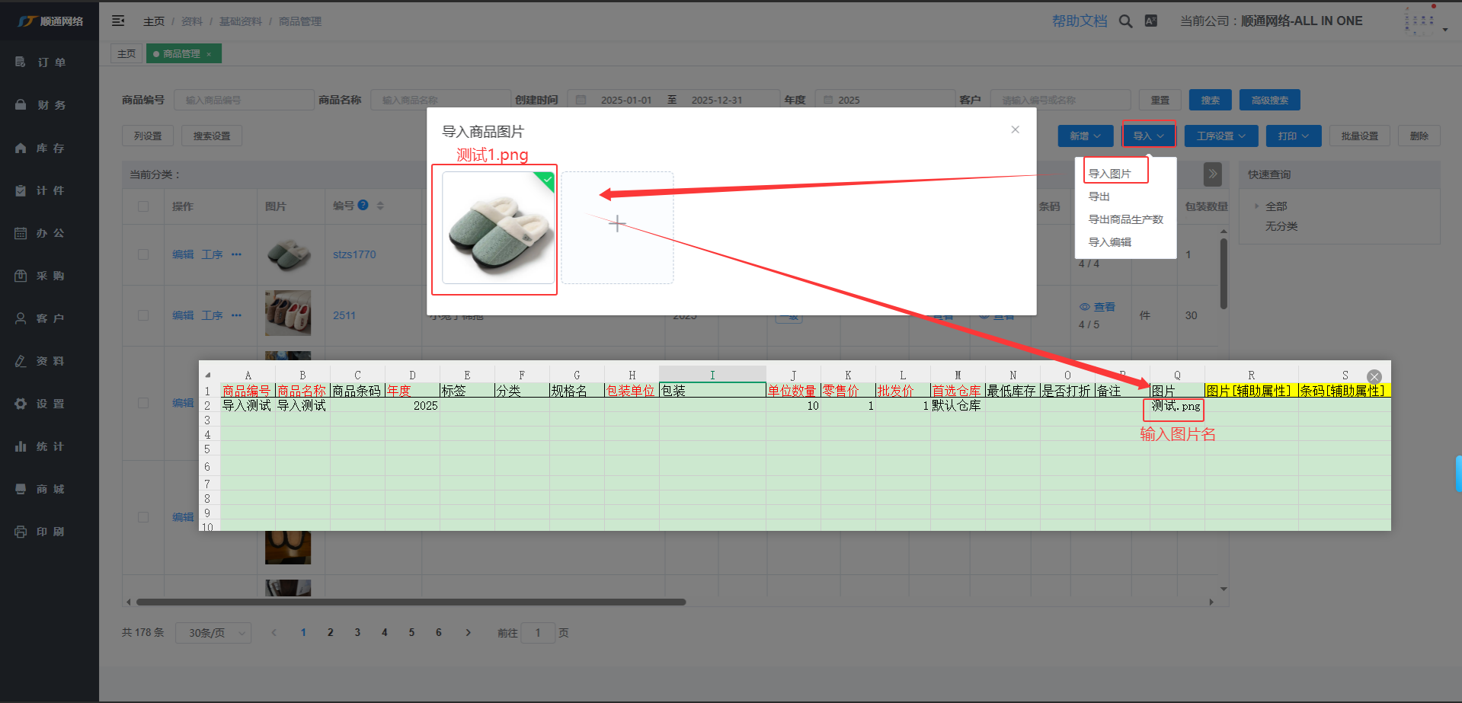Image resolution: width=1462 pixels, height=703 pixels.
Task: Tick the checkbox for product stzs1770
Action: 143,254
